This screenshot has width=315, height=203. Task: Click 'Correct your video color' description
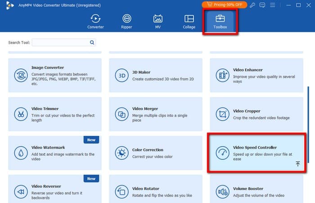152,157
